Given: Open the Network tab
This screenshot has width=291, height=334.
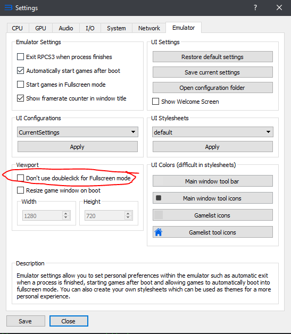Looking at the screenshot, I should point(149,28).
